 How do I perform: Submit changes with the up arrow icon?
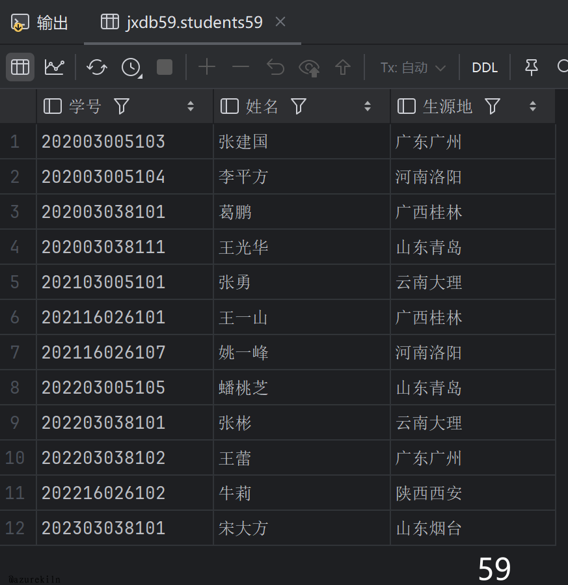pyautogui.click(x=343, y=67)
